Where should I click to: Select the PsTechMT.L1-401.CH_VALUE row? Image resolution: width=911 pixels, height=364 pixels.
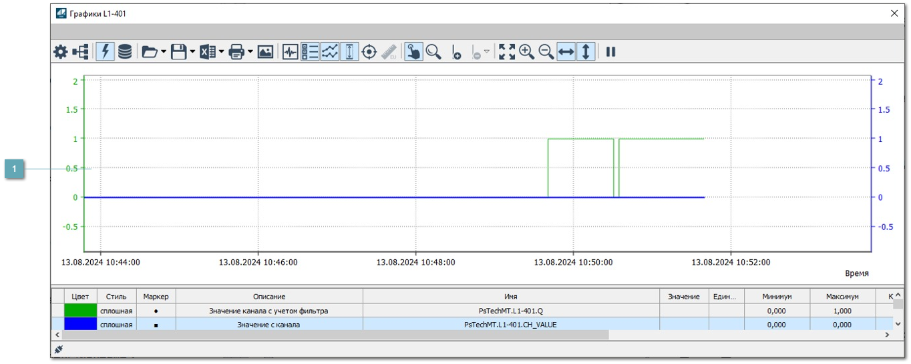[510, 325]
